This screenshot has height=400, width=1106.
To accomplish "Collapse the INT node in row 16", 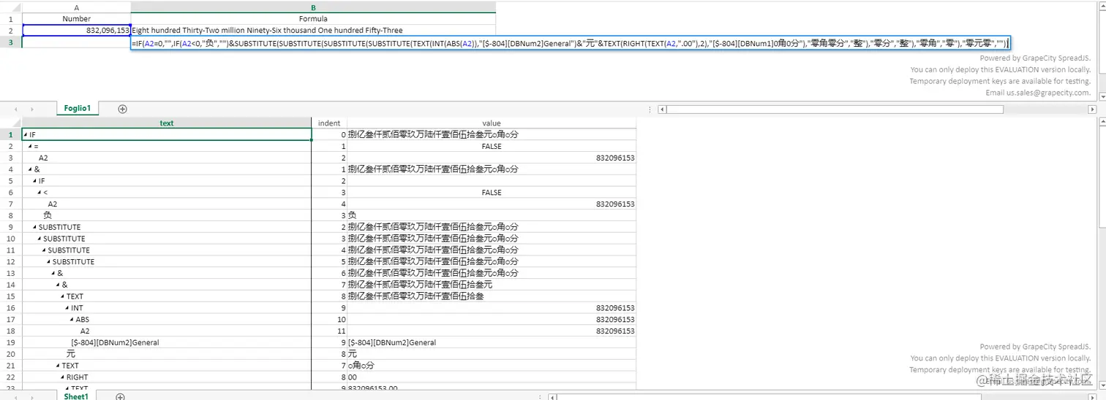I will click(67, 308).
